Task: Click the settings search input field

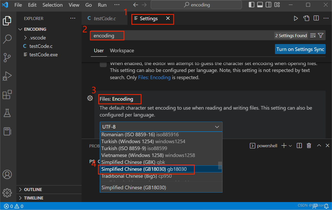Action: point(182,36)
